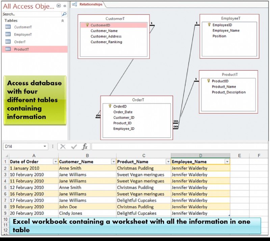Click the primary key icon beside CustomerID

click(87, 25)
